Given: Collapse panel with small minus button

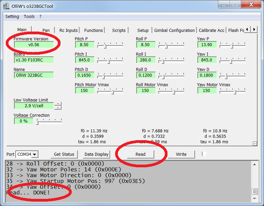Looking at the screenshot, I should coord(255,144).
